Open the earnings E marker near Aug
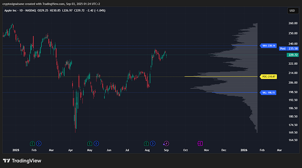 146,143
